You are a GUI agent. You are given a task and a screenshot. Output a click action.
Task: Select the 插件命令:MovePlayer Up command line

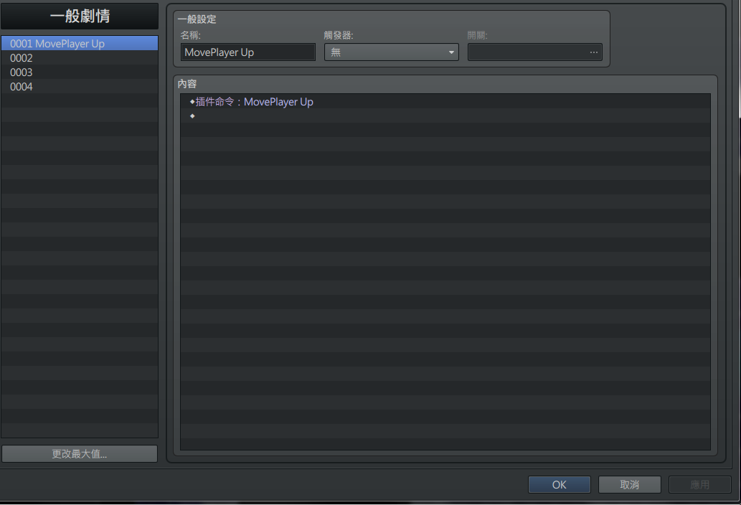point(445,102)
